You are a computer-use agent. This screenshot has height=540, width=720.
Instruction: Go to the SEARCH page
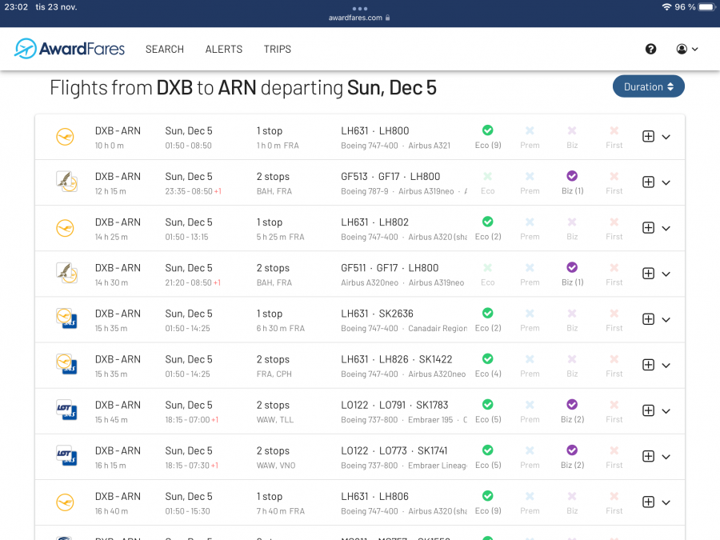coord(165,49)
